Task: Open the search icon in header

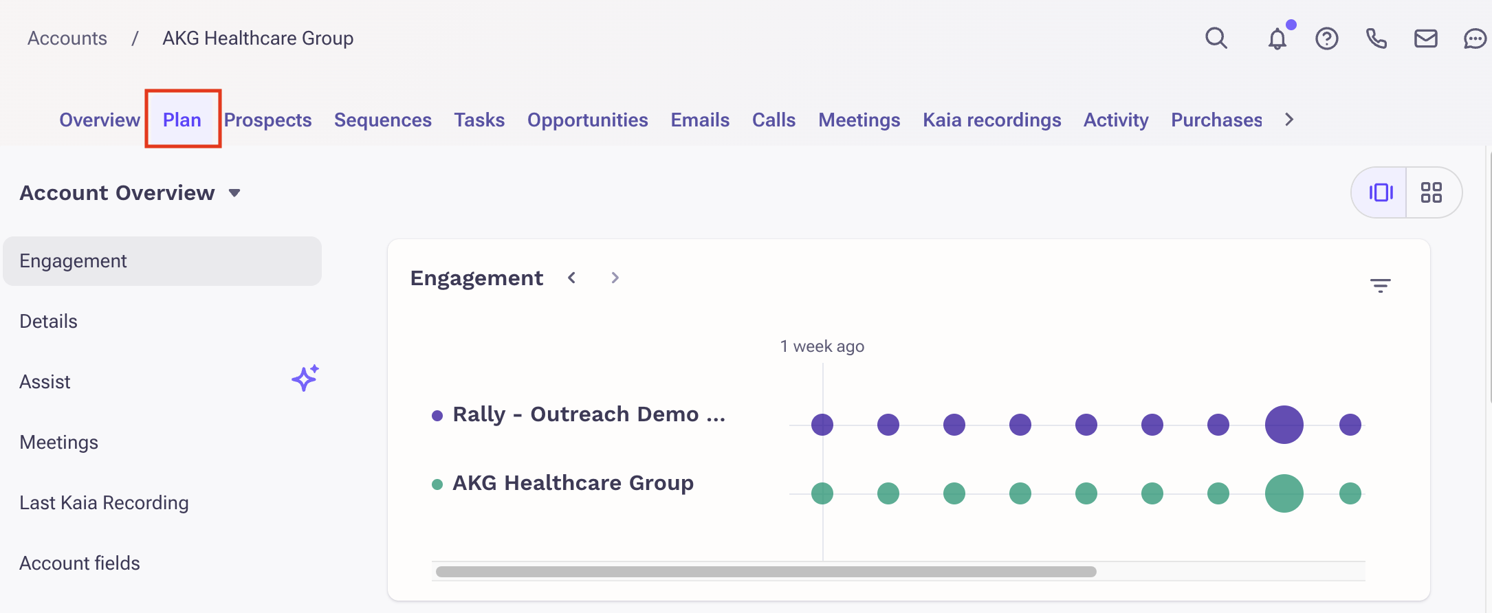Action: pos(1216,38)
